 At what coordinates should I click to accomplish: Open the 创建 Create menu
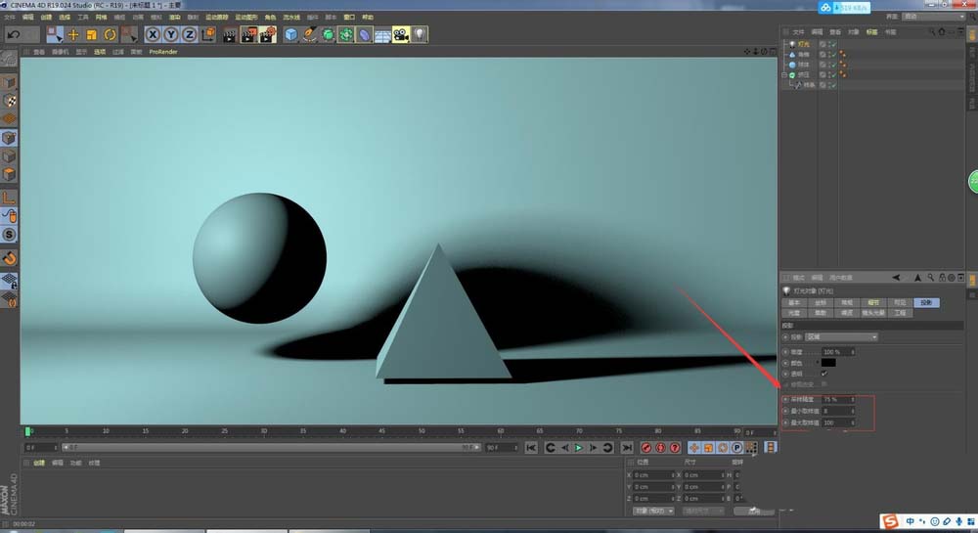point(46,18)
